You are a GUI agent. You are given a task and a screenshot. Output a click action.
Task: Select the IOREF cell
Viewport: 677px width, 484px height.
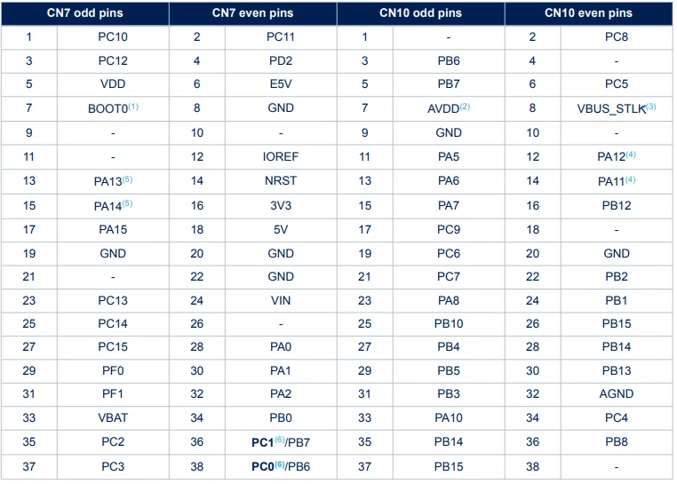pyautogui.click(x=281, y=156)
